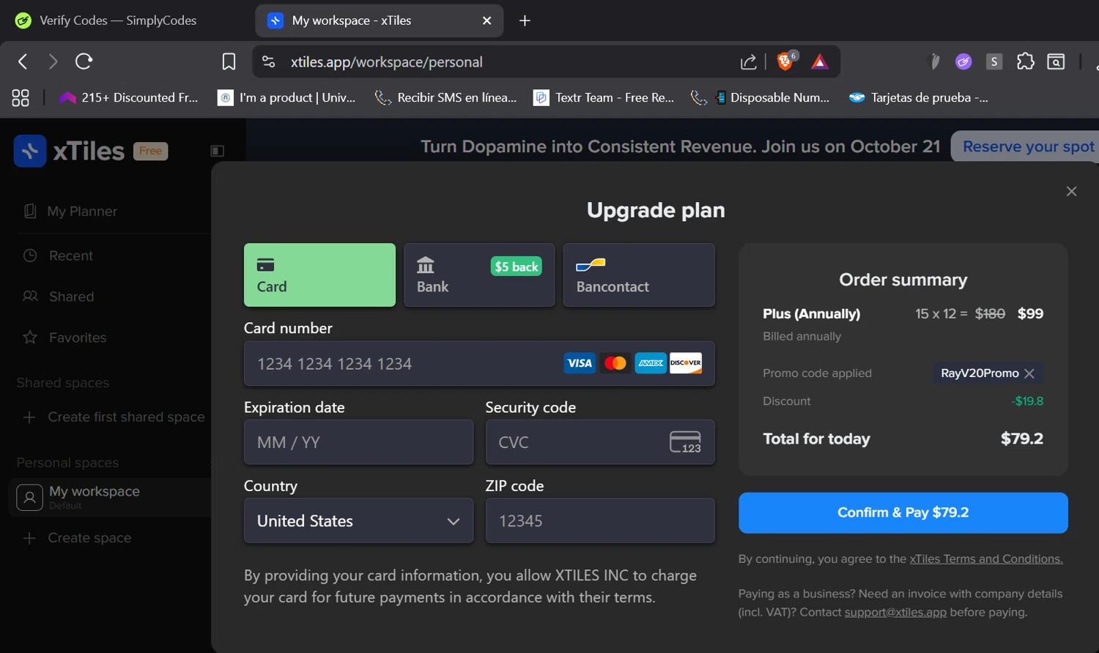Click the share page icon
This screenshot has height=653, width=1099.
pos(748,62)
